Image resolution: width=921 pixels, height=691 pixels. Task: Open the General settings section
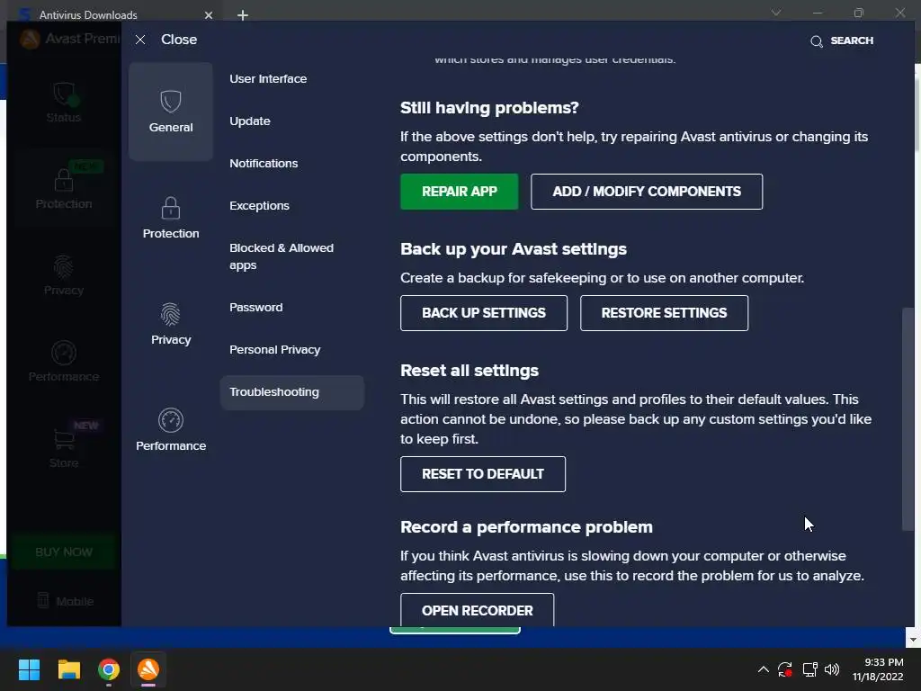pyautogui.click(x=170, y=112)
